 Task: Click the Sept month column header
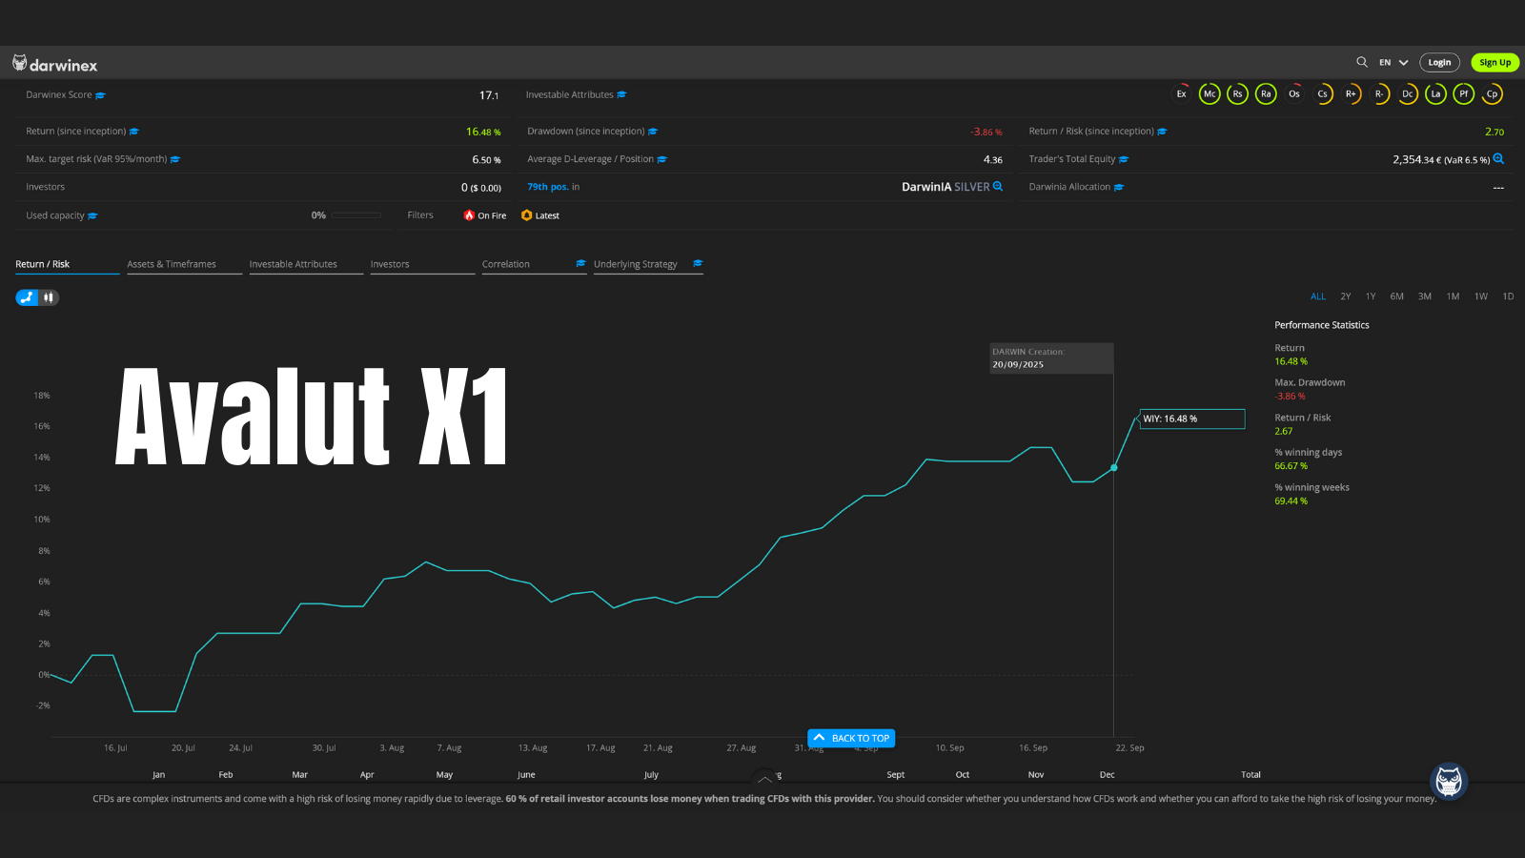click(896, 775)
